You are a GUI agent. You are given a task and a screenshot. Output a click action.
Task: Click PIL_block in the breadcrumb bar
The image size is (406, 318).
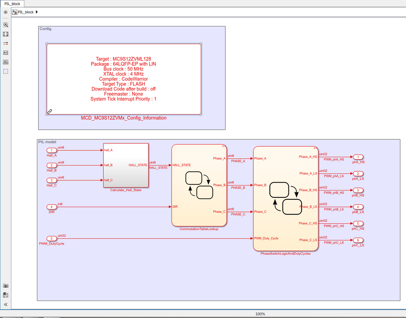[25, 12]
